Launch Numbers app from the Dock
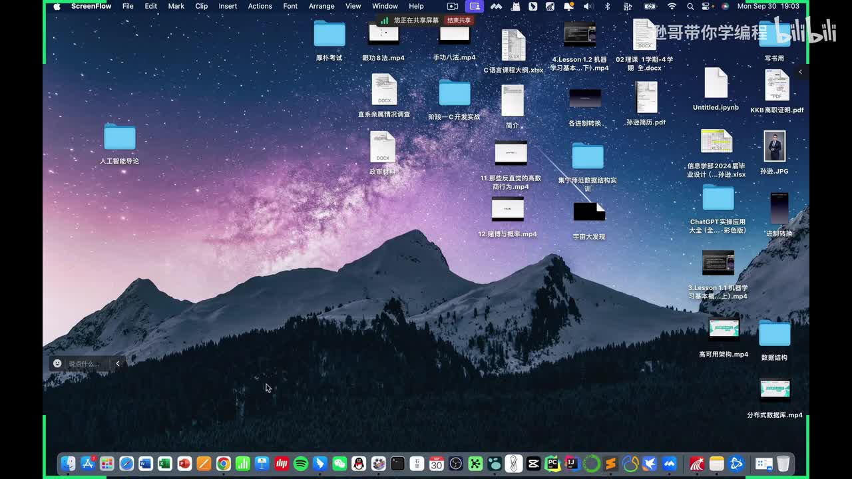 pos(243,464)
